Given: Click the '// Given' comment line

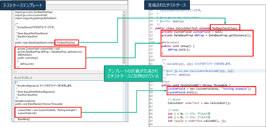Looking at the screenshot, I should pyautogui.click(x=174, y=99).
